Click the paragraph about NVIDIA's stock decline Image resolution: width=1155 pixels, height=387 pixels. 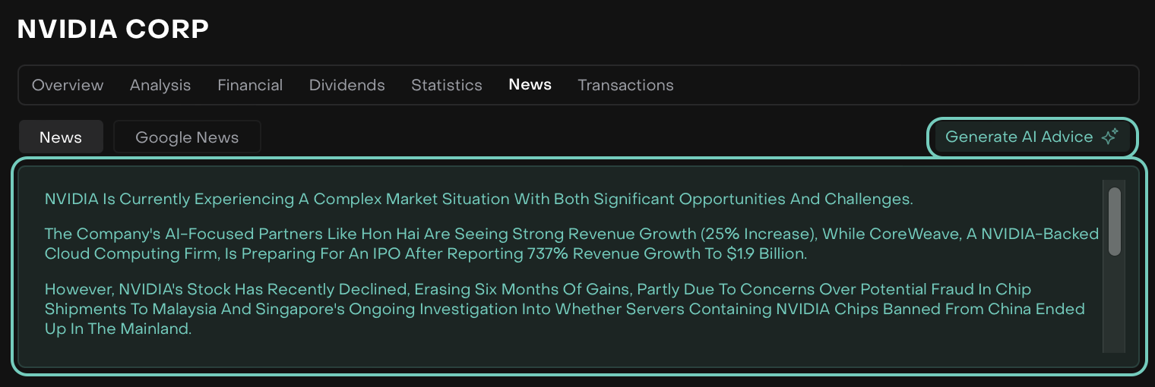point(532,310)
